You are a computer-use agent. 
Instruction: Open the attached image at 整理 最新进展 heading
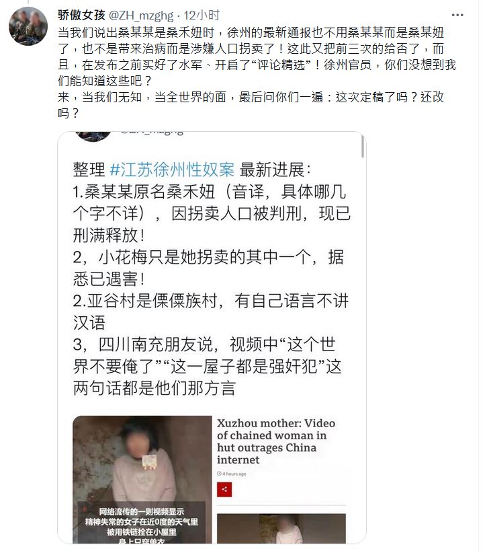(x=212, y=338)
